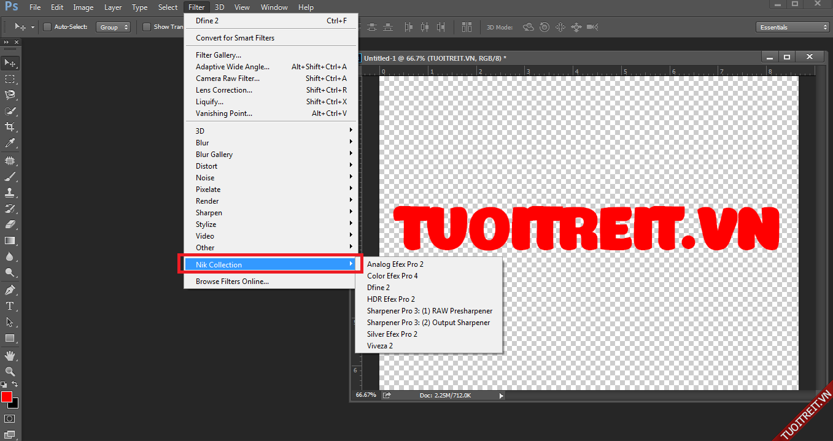Select the Crop tool
Image resolution: width=833 pixels, height=441 pixels.
click(x=10, y=127)
